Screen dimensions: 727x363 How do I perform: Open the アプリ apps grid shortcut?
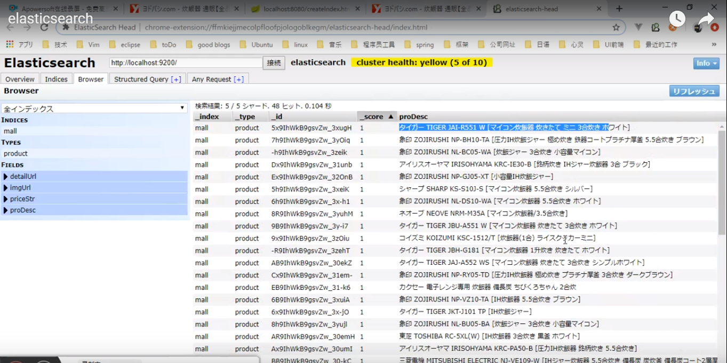pyautogui.click(x=20, y=45)
